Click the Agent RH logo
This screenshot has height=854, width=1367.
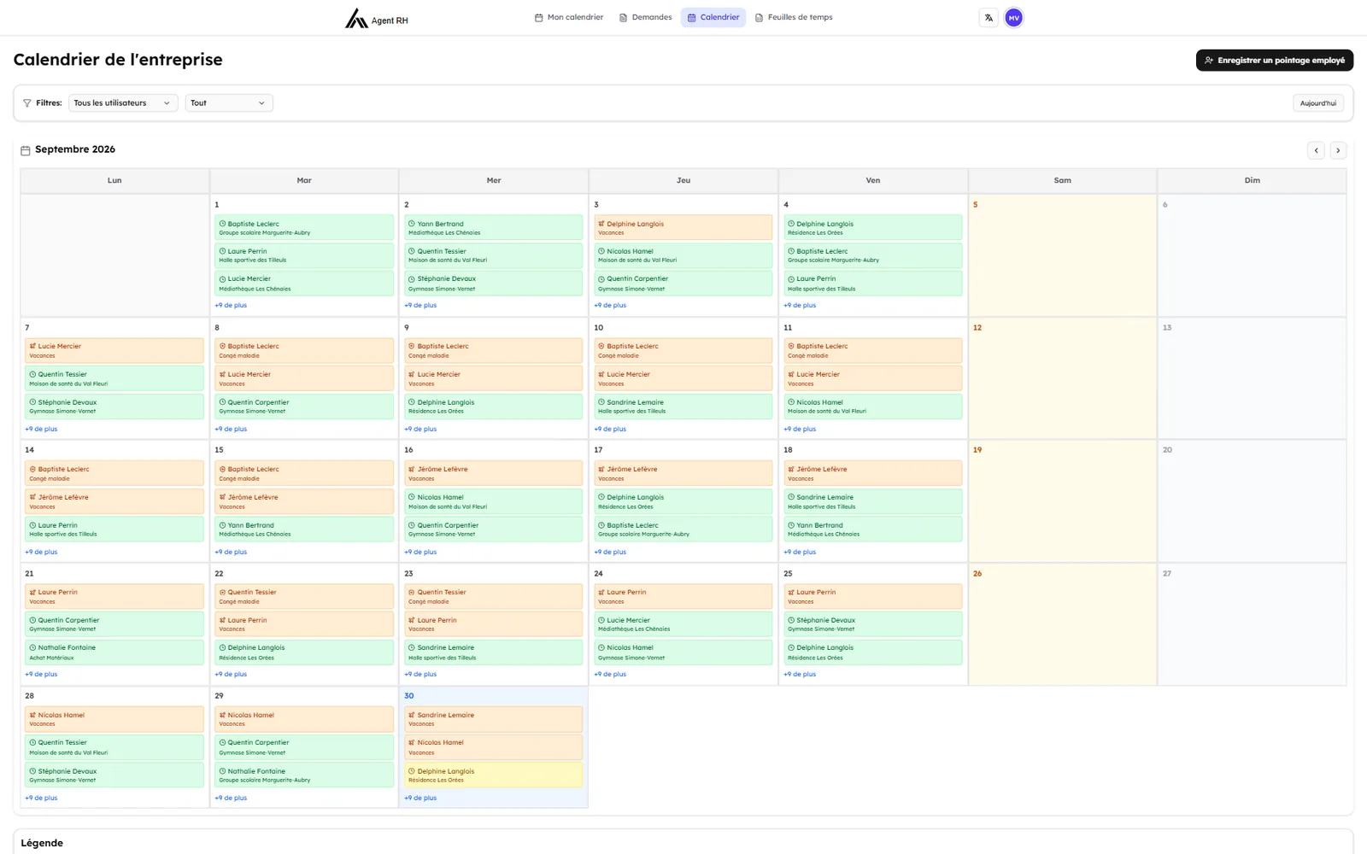(376, 18)
